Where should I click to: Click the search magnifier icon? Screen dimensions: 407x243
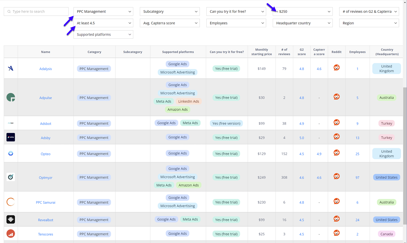[x=9, y=12]
